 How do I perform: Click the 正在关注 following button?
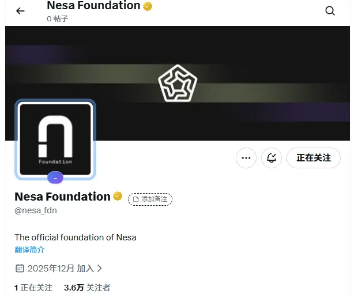[x=314, y=158]
